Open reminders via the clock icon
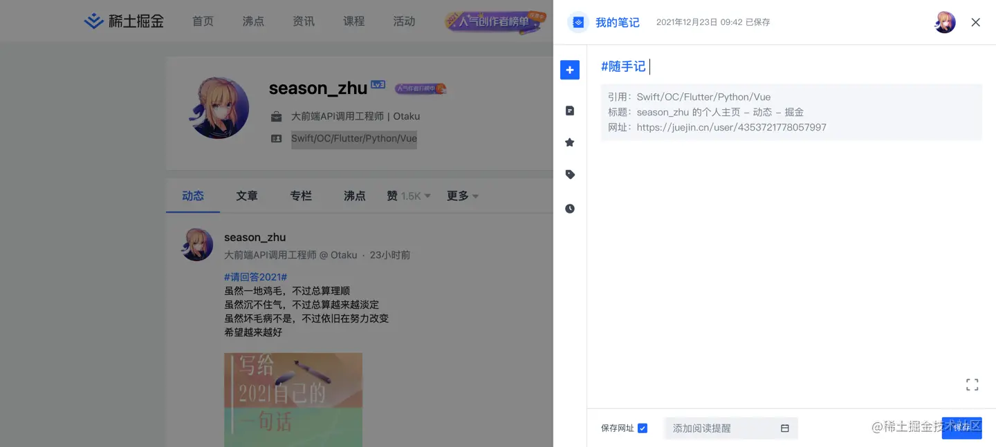Screen dimensions: 996x447 pyautogui.click(x=570, y=209)
